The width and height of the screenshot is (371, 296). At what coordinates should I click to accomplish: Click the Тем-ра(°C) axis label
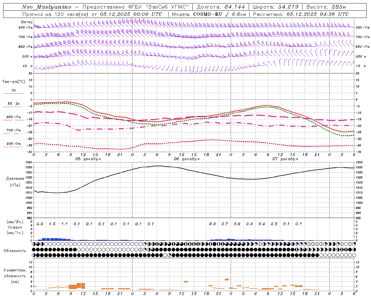[14, 82]
